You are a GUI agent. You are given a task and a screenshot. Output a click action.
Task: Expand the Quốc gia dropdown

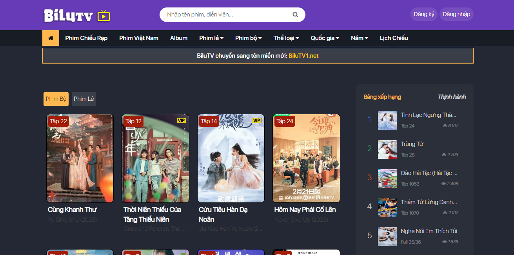tap(325, 38)
